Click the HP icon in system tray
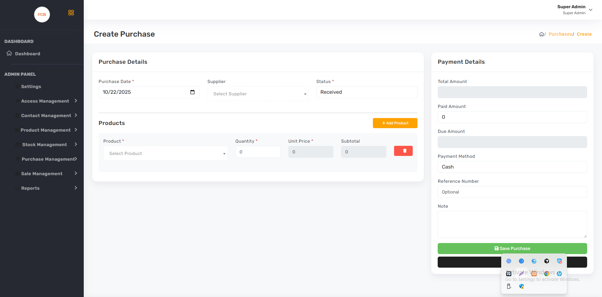 559,274
